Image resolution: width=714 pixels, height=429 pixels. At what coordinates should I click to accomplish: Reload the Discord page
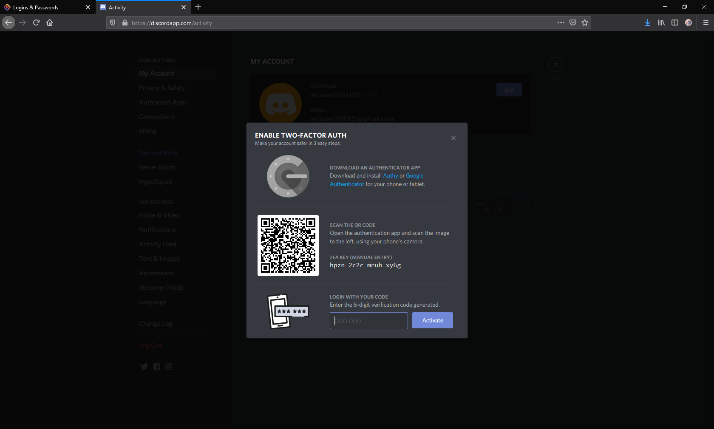(x=36, y=23)
